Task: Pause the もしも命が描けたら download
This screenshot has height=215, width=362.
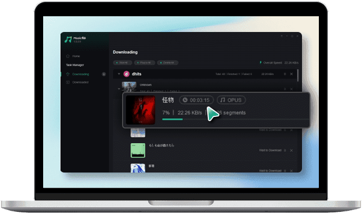Action: 285,150
